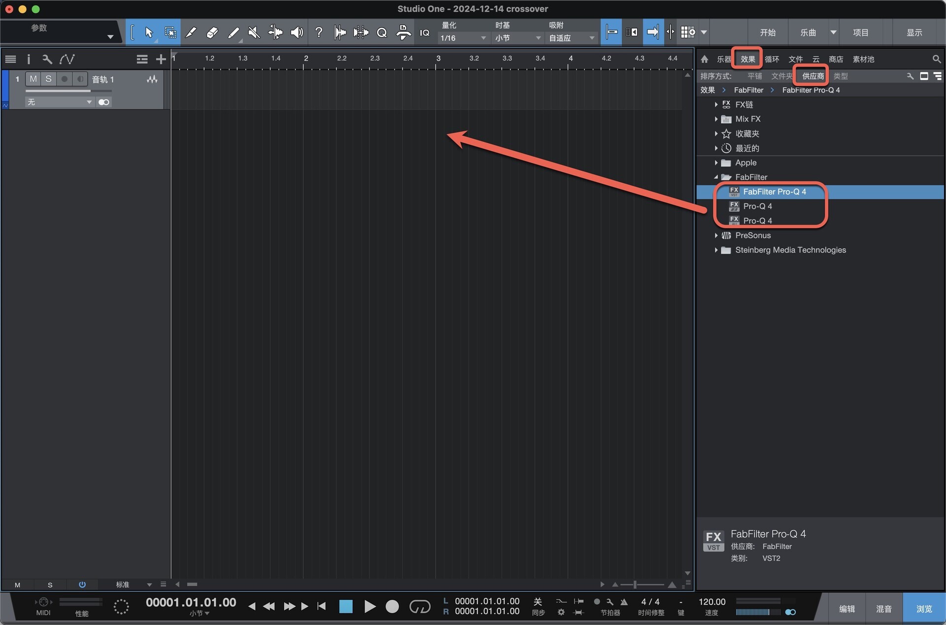Open the track list menu icon
Screen dimensions: 946x625
point(10,59)
